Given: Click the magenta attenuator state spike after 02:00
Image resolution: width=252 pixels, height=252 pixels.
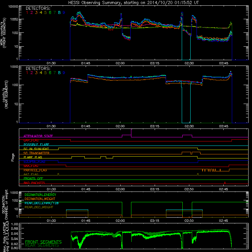Looking at the screenshot, I should tap(131, 133).
